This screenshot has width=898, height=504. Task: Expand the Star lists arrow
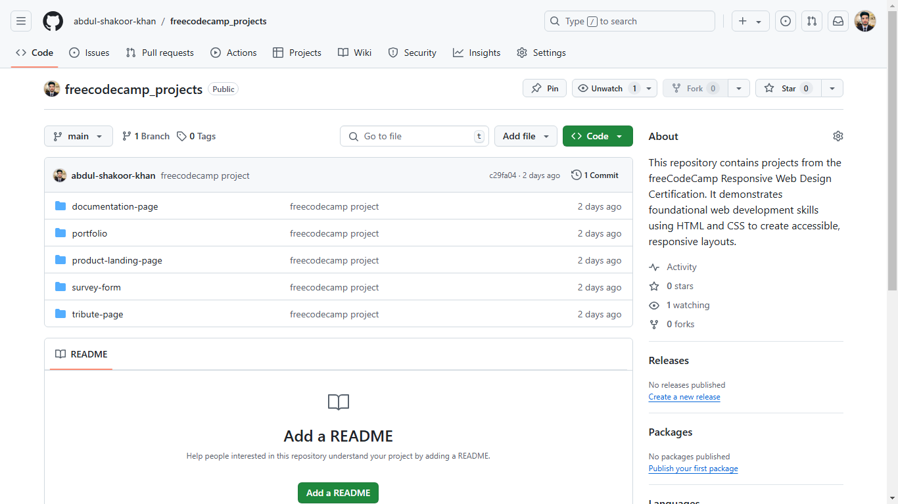[x=832, y=89]
